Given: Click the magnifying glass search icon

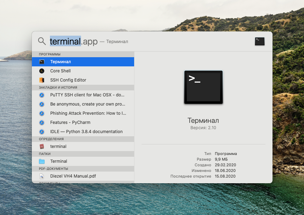Looking at the screenshot, I should coord(42,41).
